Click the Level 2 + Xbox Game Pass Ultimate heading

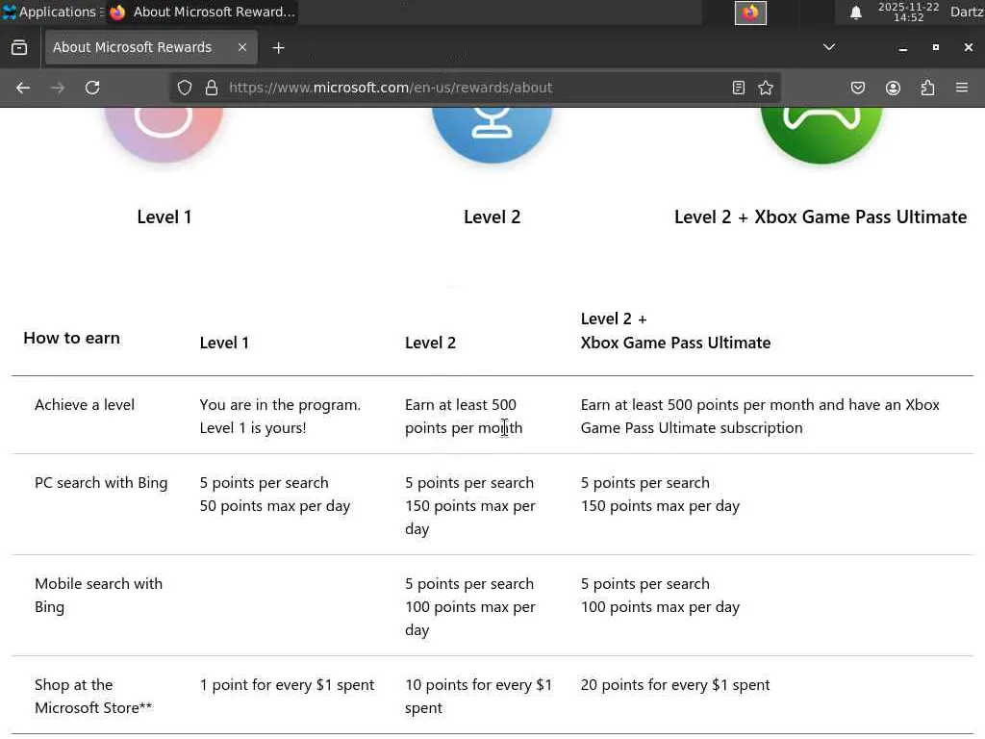pos(821,217)
